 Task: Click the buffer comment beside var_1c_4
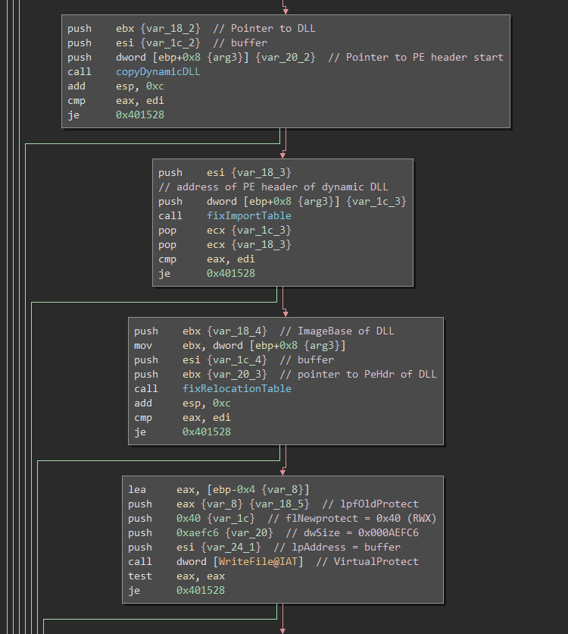click(x=307, y=360)
